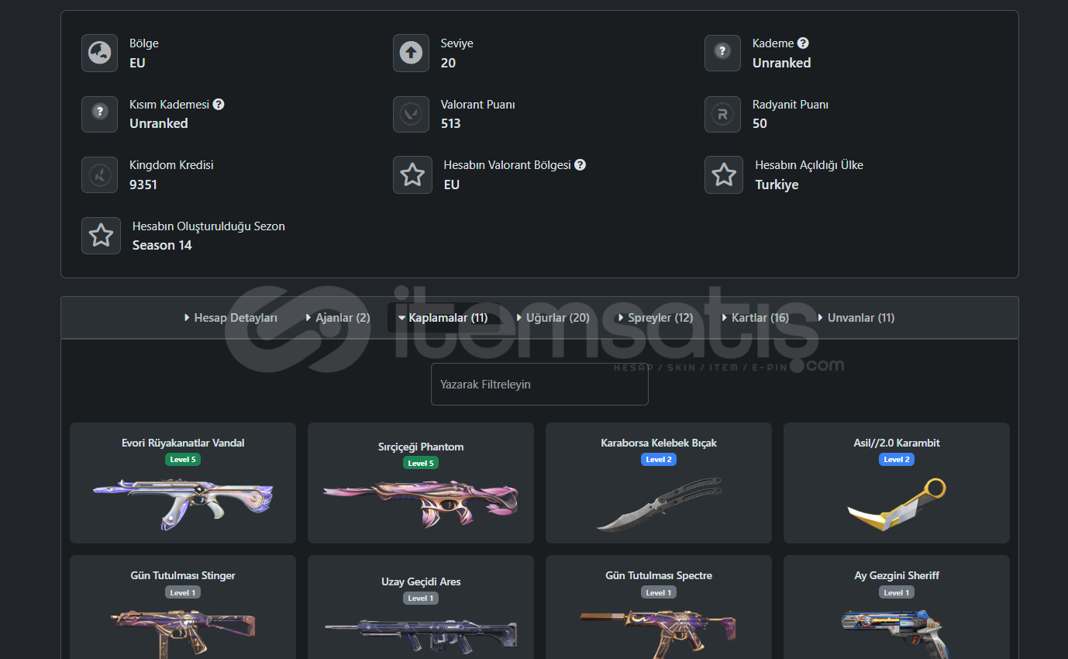Image resolution: width=1068 pixels, height=659 pixels.
Task: Click star icon next to Hesabın Açıldığı Ülke
Action: click(724, 174)
